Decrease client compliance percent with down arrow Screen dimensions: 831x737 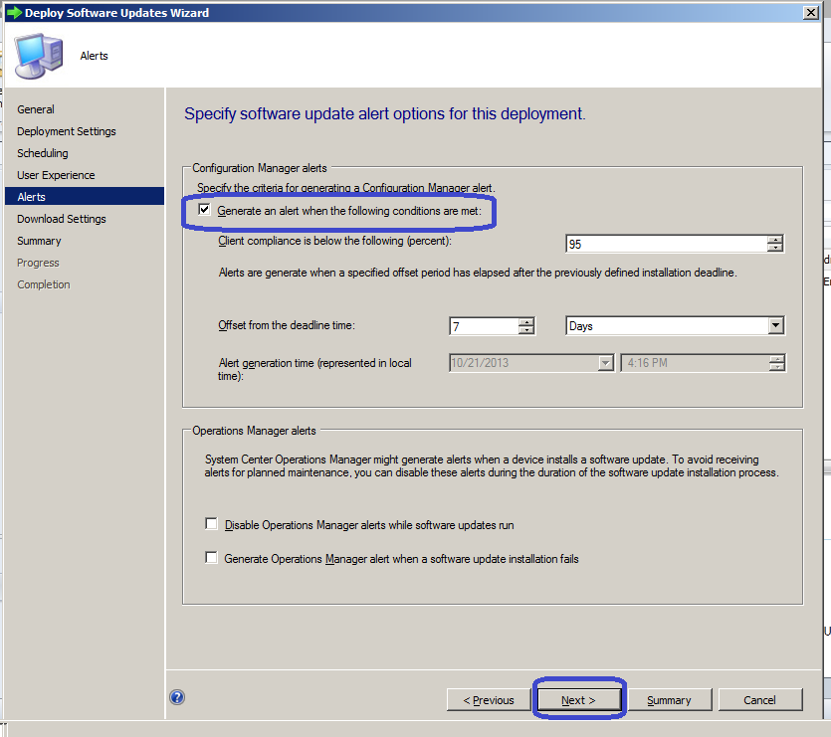tap(775, 248)
